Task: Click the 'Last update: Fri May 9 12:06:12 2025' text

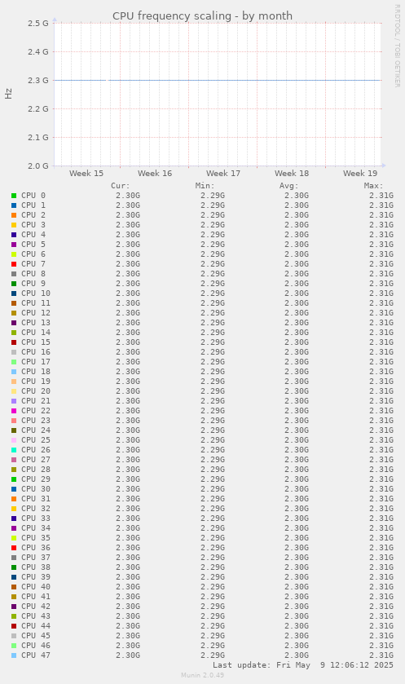Action: click(x=303, y=665)
